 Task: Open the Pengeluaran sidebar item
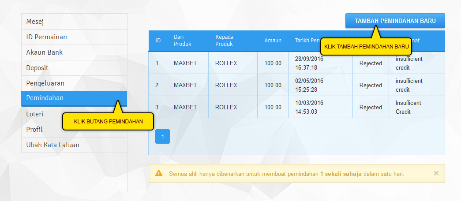coord(74,83)
